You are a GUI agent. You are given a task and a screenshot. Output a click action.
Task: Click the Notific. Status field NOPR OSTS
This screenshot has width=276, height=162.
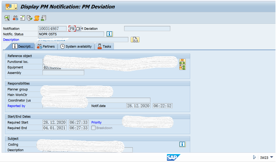[x=71, y=34]
